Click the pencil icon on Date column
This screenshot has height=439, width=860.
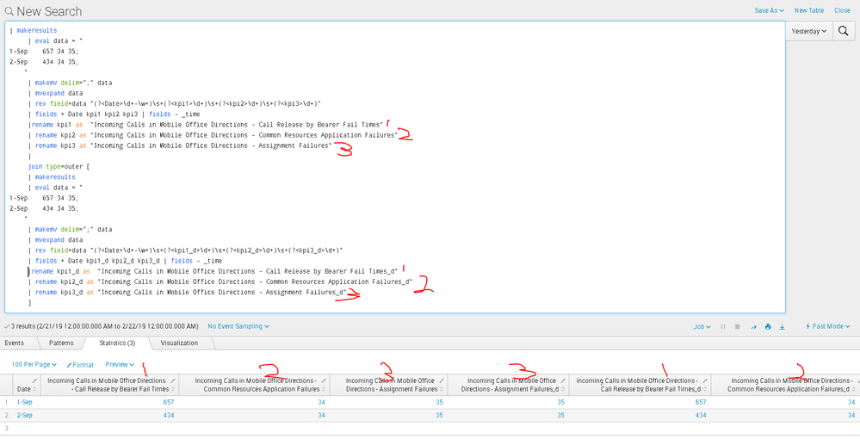35,380
